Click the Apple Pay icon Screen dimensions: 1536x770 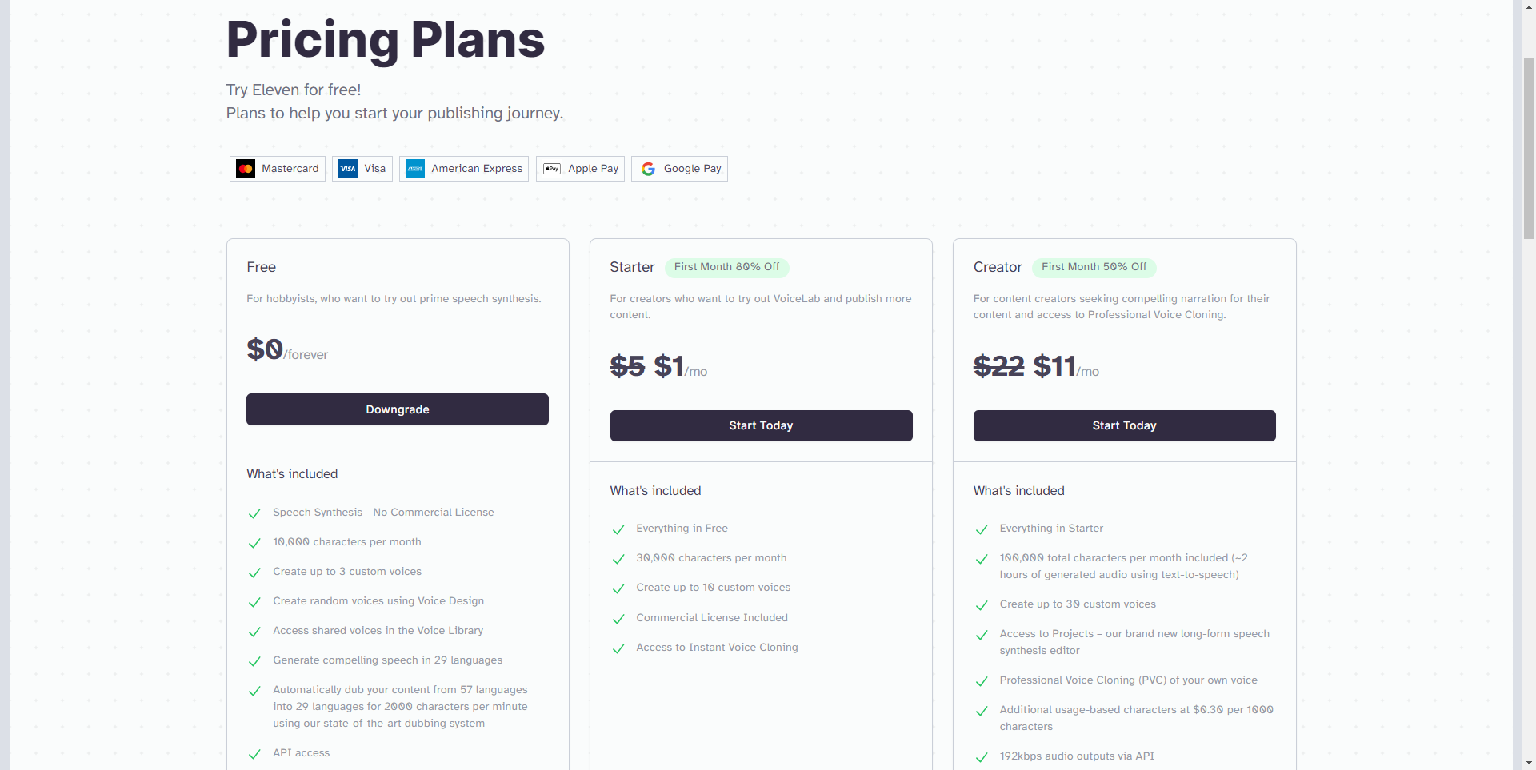552,169
